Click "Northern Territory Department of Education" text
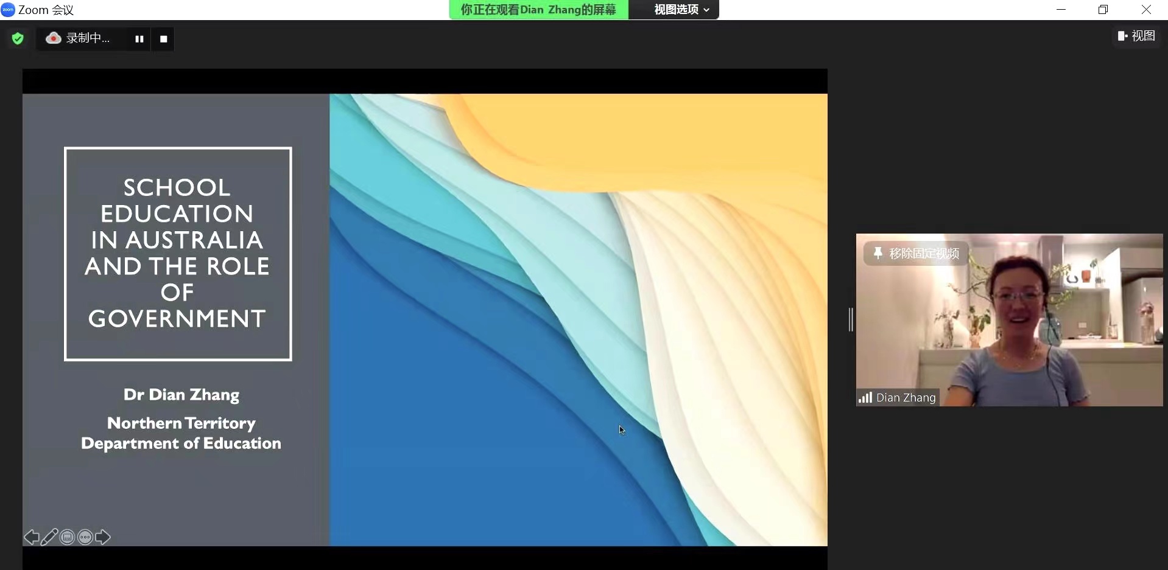Image resolution: width=1168 pixels, height=570 pixels. tap(181, 433)
